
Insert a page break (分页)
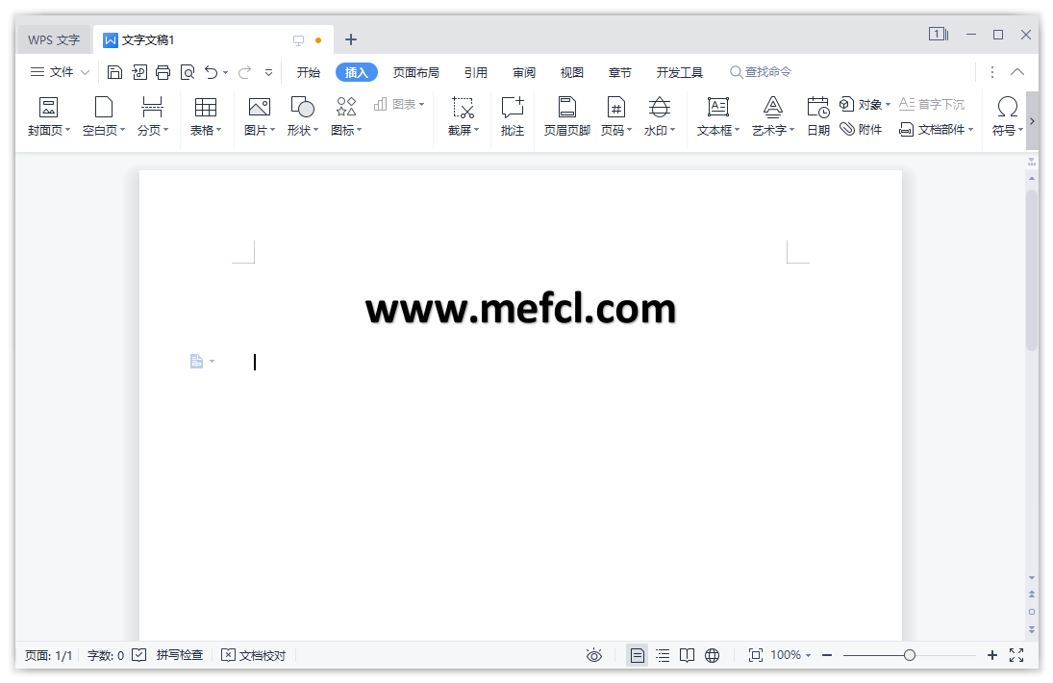(x=153, y=116)
